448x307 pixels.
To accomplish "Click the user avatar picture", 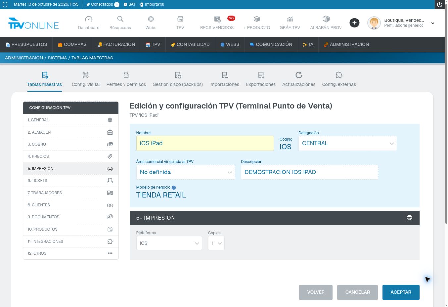I will point(374,23).
